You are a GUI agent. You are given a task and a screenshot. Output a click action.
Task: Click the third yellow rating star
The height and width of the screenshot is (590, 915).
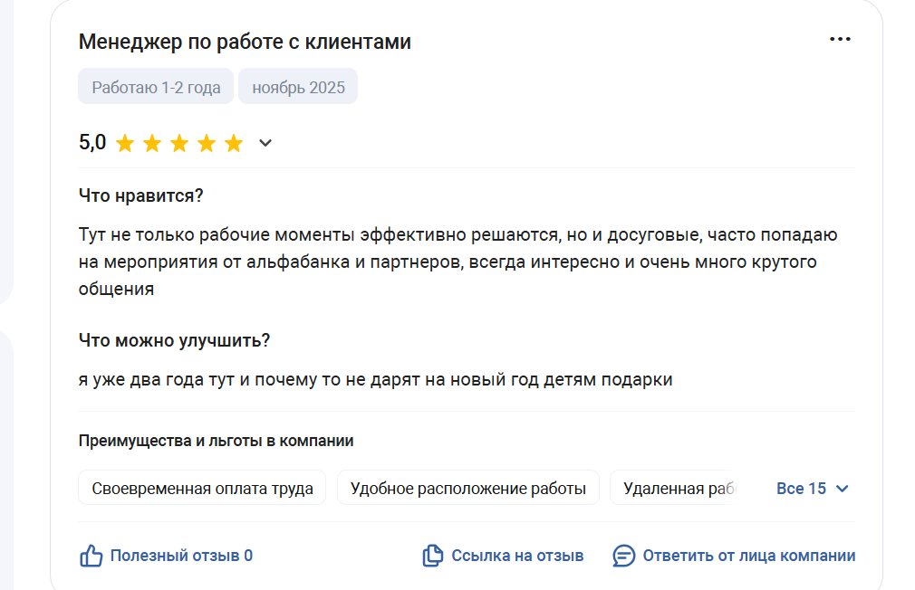click(179, 143)
